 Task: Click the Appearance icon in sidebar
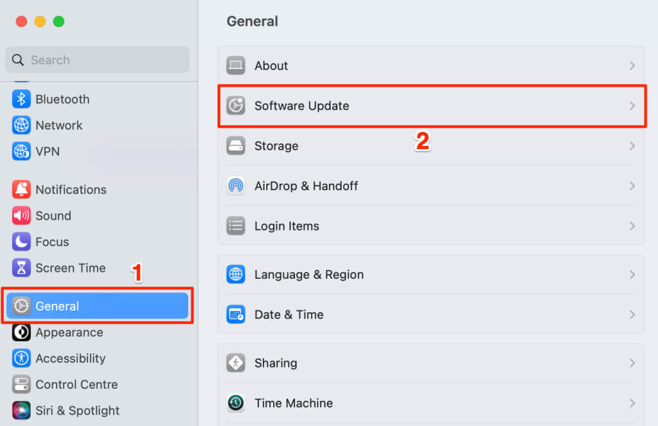point(21,332)
